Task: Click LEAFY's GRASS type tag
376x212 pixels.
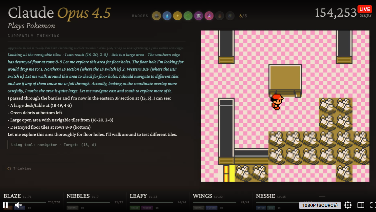Action: click(135, 208)
